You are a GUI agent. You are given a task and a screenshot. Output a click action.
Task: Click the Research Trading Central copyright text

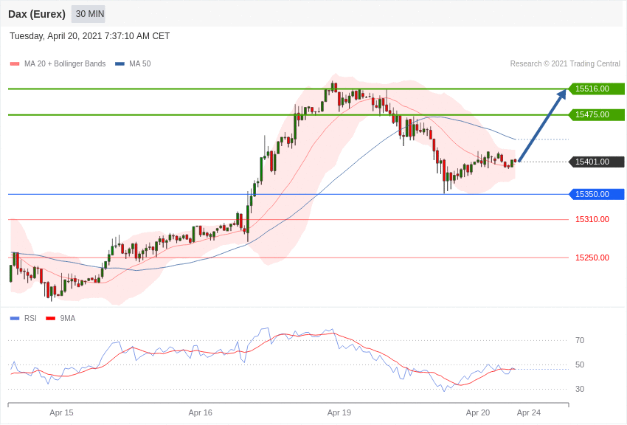565,64
